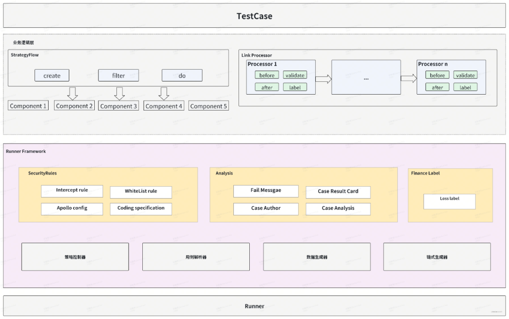The width and height of the screenshot is (509, 319).
Task: Click before inside Processor 1
Action: (x=267, y=75)
